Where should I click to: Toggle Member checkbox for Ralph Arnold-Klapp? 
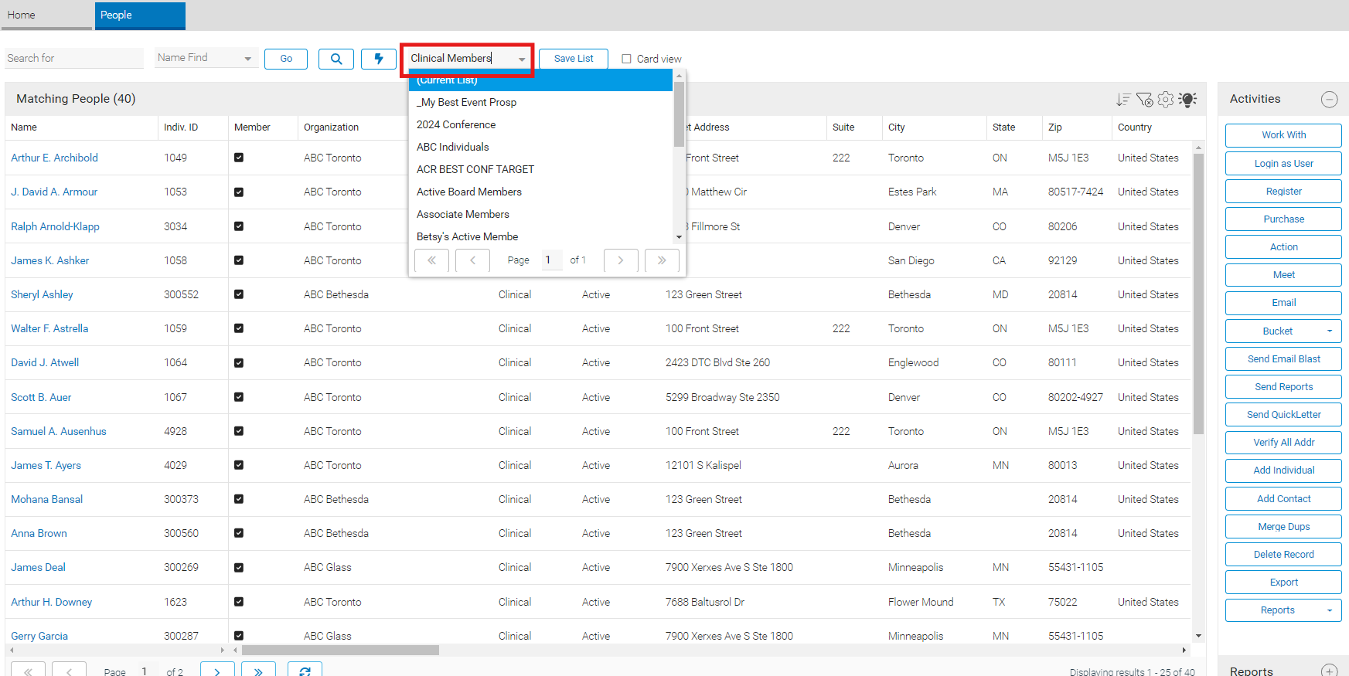click(x=239, y=226)
